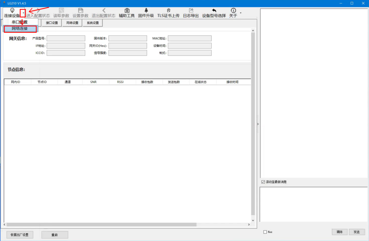
Task: Switch to the 网络设置 tab
Action: (x=72, y=23)
